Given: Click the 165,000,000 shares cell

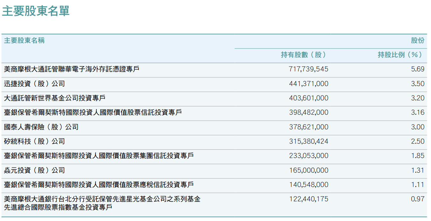Looking at the screenshot, I should pyautogui.click(x=308, y=170).
